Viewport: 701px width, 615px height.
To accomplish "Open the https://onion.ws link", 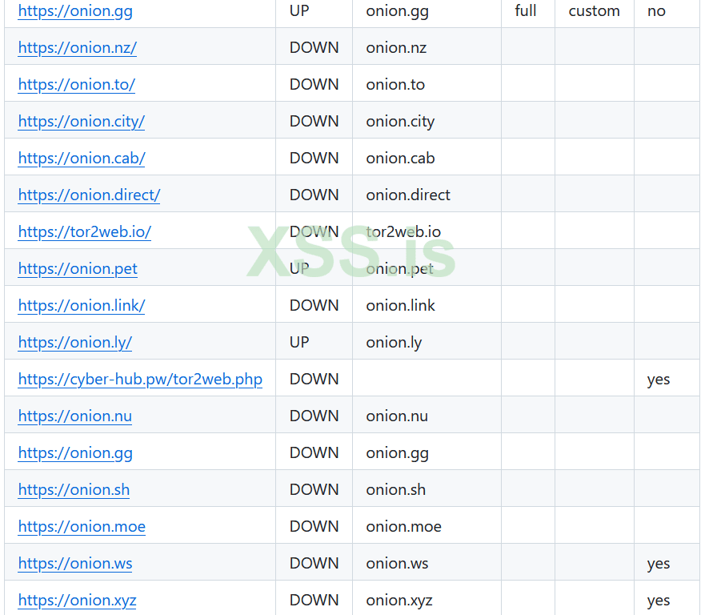I will pyautogui.click(x=75, y=563).
